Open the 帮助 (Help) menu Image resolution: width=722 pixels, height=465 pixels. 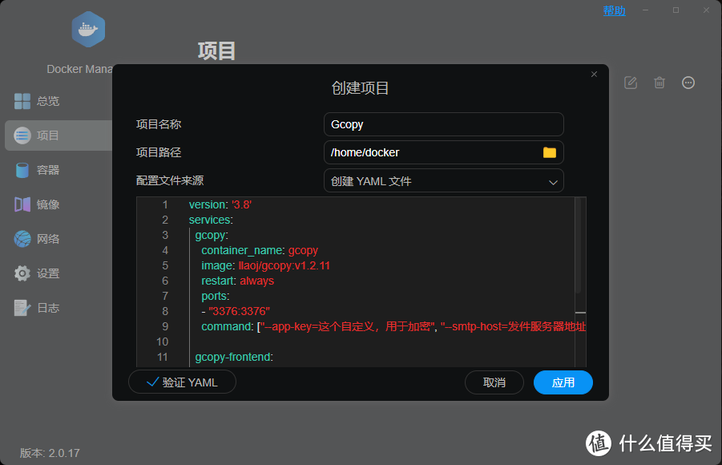pos(614,10)
